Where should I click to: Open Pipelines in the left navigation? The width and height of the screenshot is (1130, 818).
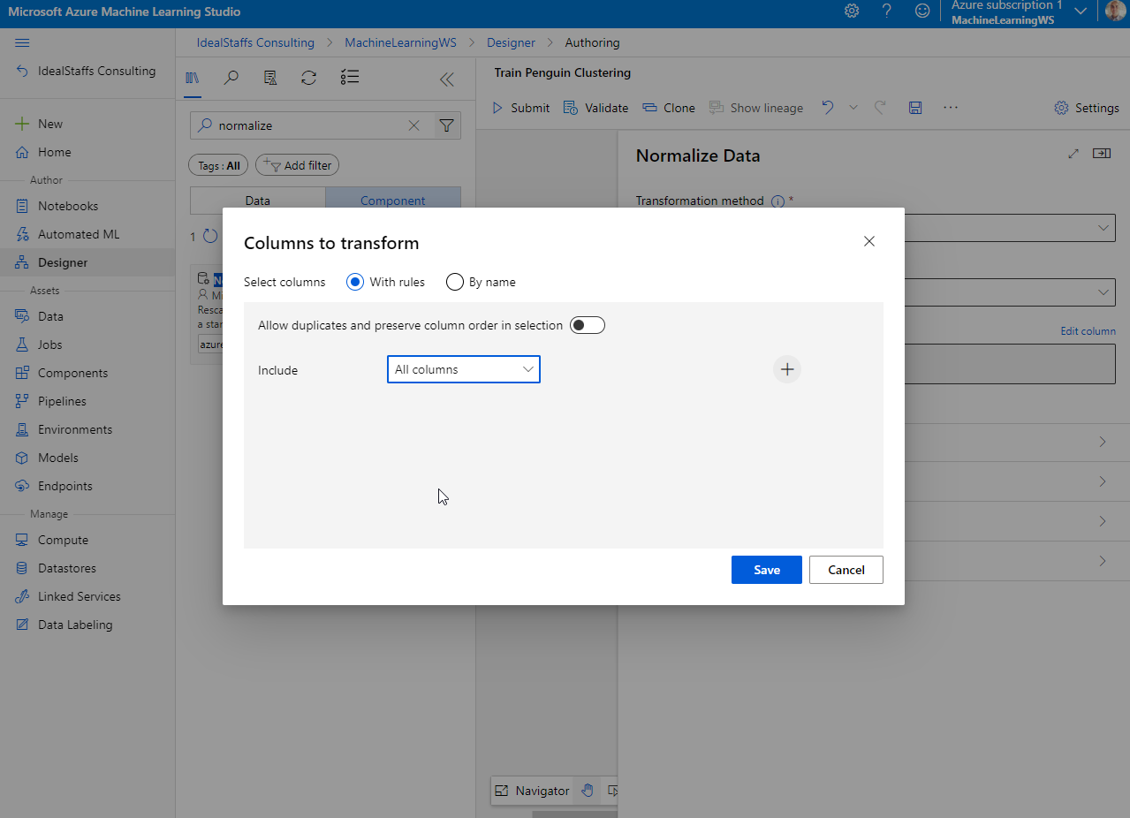[x=62, y=401]
